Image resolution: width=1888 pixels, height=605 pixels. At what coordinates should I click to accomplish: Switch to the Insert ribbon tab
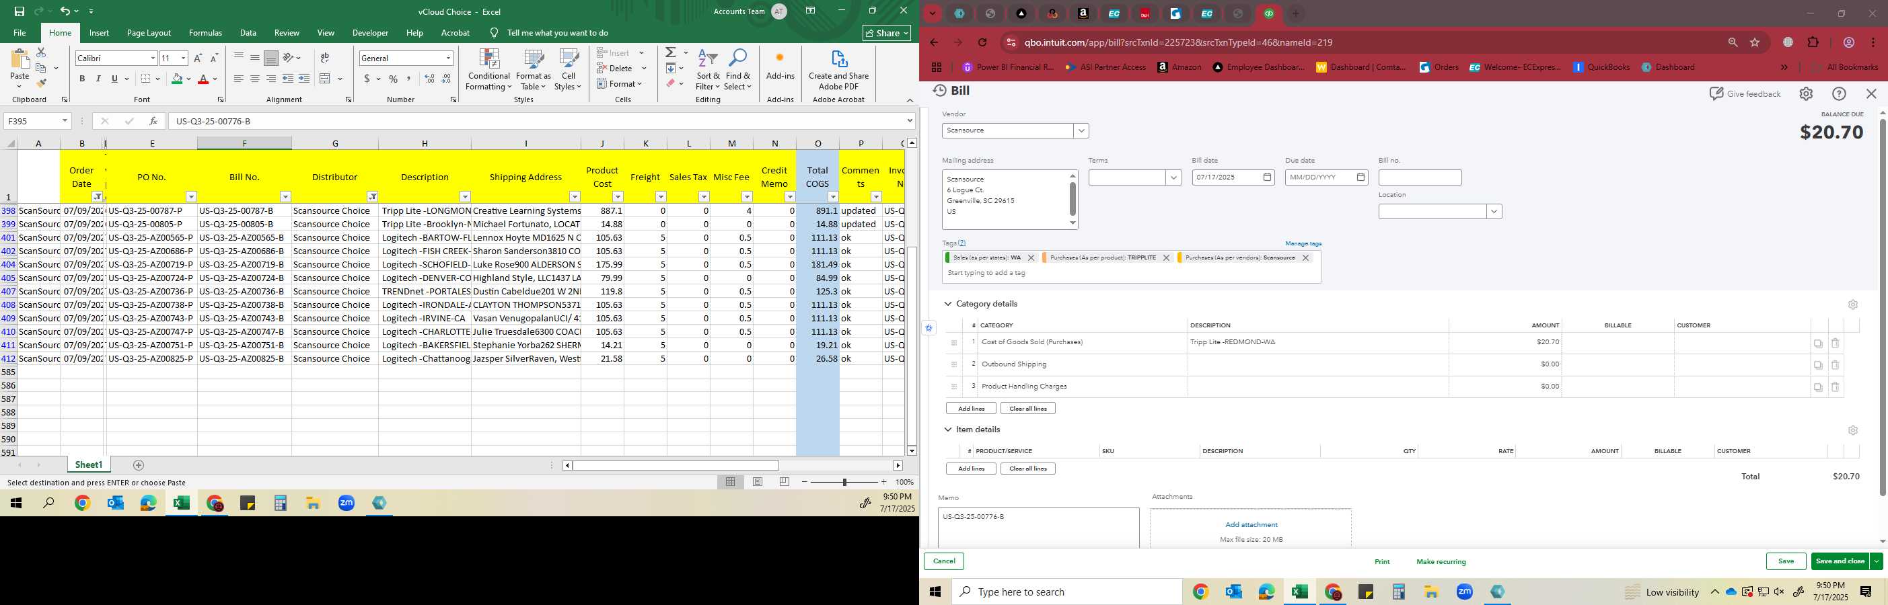(x=99, y=33)
